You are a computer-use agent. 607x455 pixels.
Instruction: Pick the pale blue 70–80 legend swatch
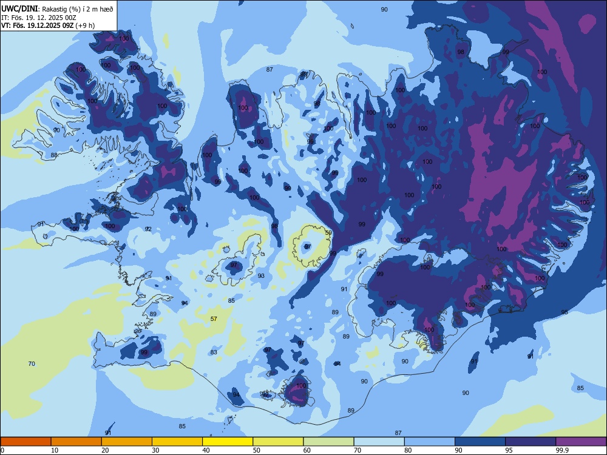coord(379,442)
